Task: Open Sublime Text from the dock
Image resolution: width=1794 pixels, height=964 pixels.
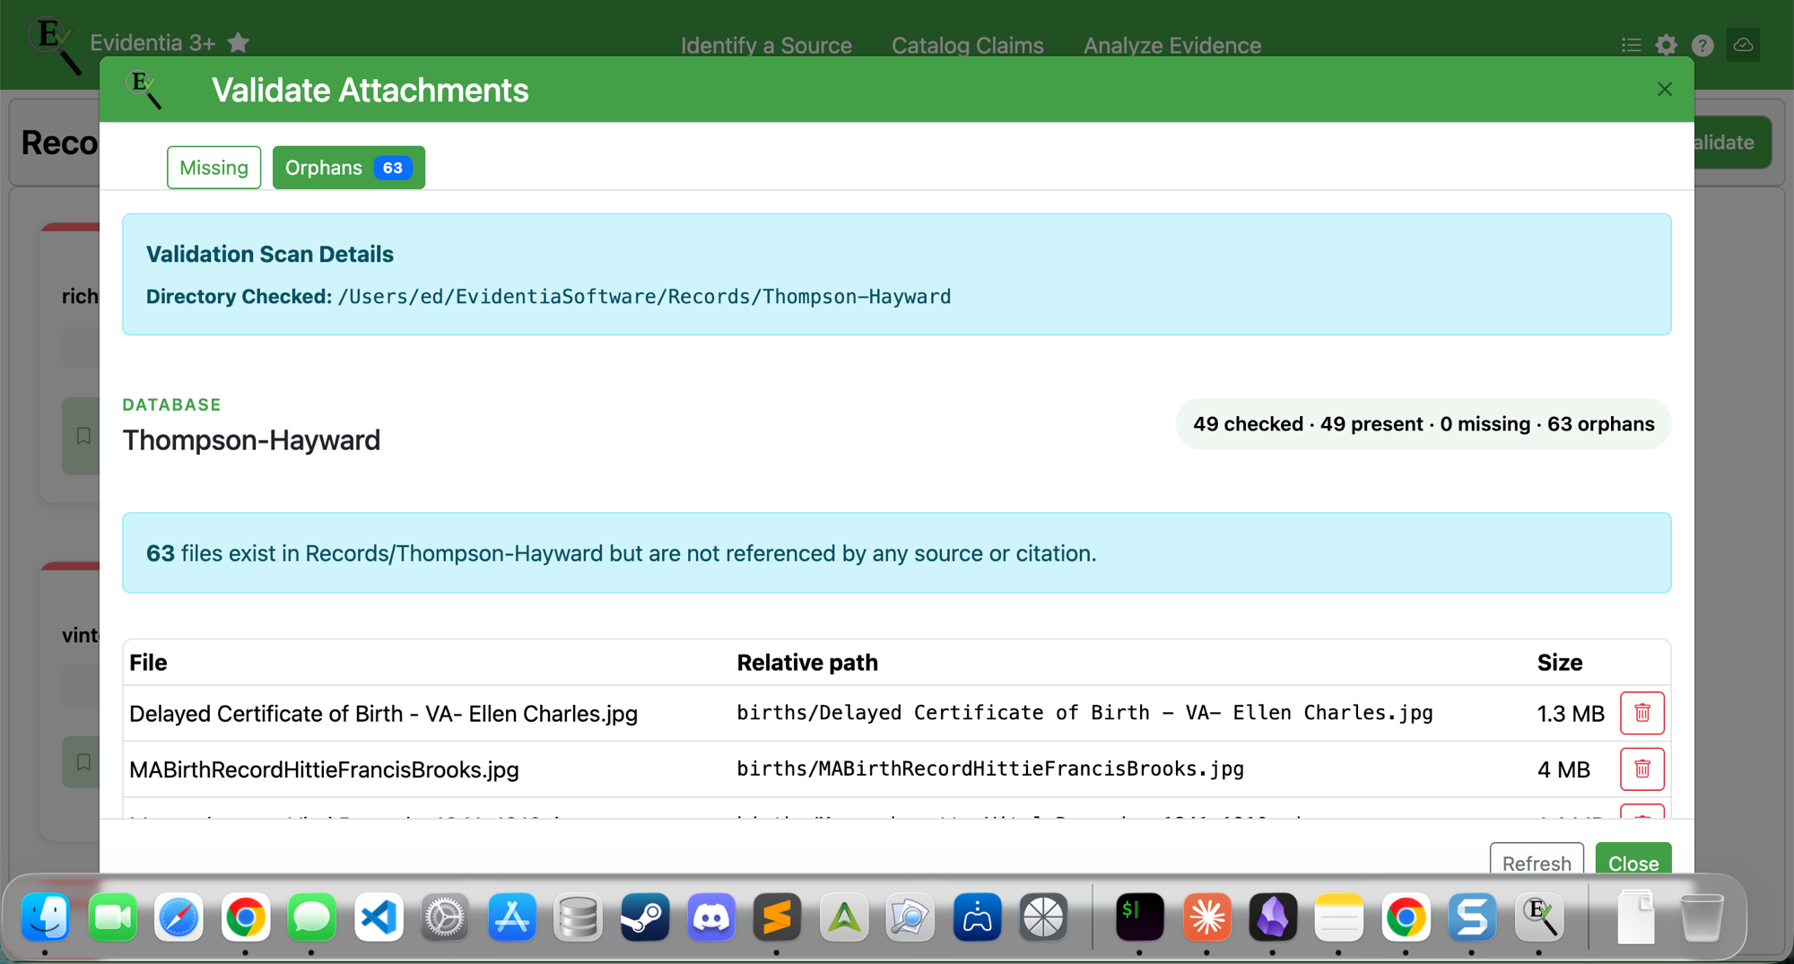Action: (777, 916)
